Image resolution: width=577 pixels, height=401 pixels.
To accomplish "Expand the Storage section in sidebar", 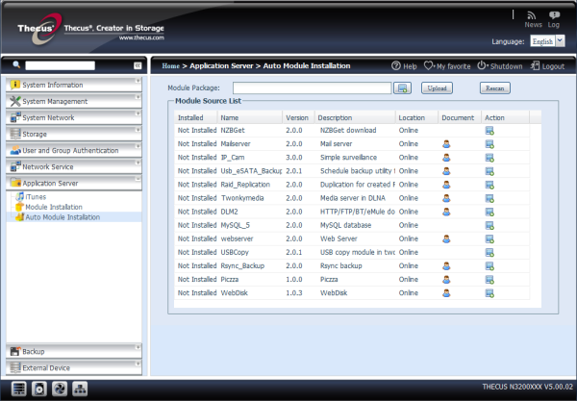I will (72, 134).
